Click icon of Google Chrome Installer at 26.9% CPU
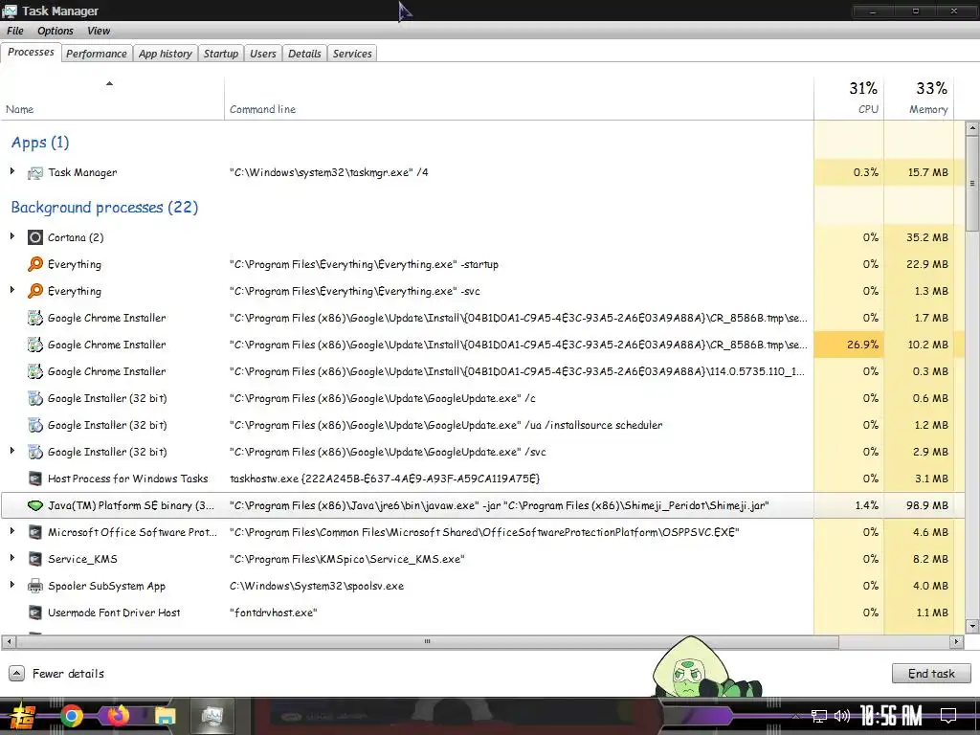980x735 pixels. pos(35,345)
